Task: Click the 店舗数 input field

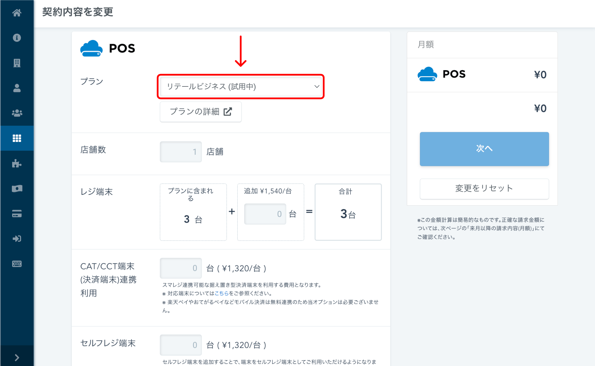Action: point(181,151)
